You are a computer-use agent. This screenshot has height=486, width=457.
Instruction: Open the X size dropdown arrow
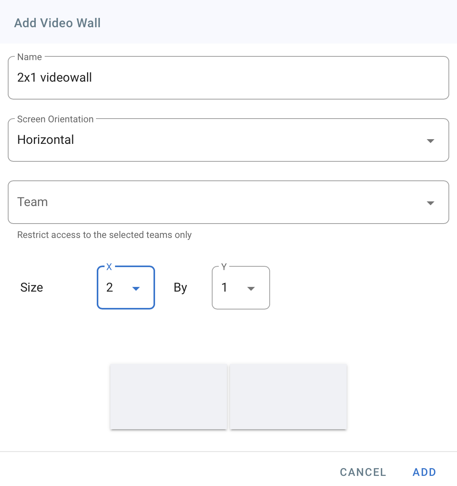136,288
